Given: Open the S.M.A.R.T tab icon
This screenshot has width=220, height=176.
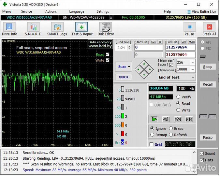Looking at the screenshot, I should [33, 29].
